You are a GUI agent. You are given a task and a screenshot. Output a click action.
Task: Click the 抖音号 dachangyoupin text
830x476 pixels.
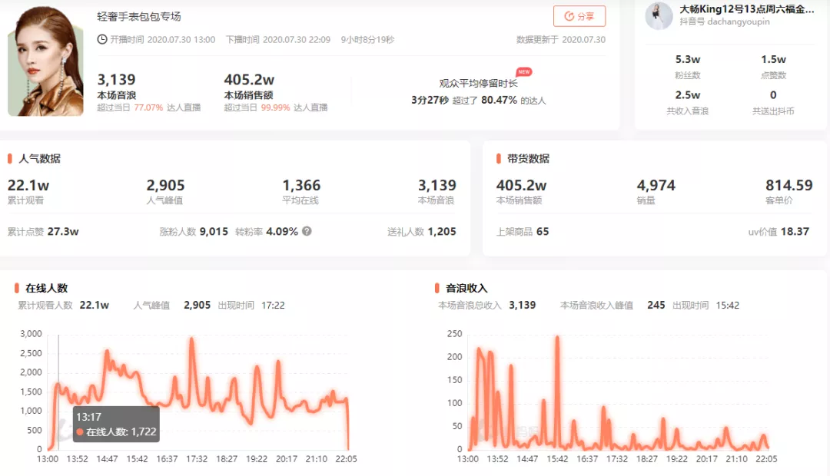(x=725, y=21)
